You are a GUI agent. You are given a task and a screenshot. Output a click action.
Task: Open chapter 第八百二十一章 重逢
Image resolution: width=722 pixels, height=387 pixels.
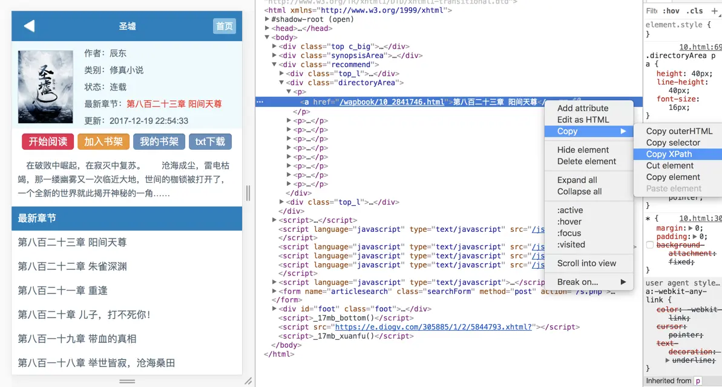[x=62, y=290]
